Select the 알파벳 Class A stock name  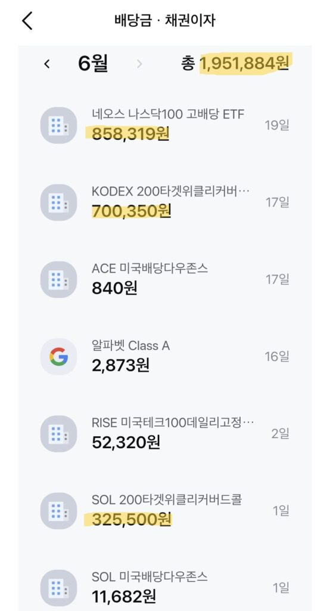[x=130, y=345]
